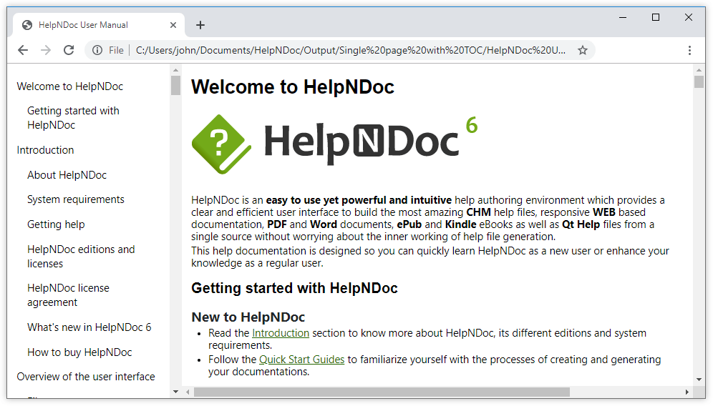The image size is (713, 406).
Task: Open the Chrome three-dot menu
Action: click(689, 50)
